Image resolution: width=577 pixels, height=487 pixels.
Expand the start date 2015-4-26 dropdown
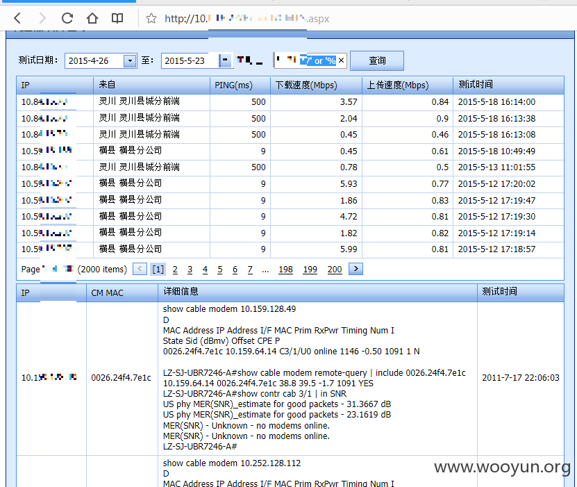tap(130, 60)
